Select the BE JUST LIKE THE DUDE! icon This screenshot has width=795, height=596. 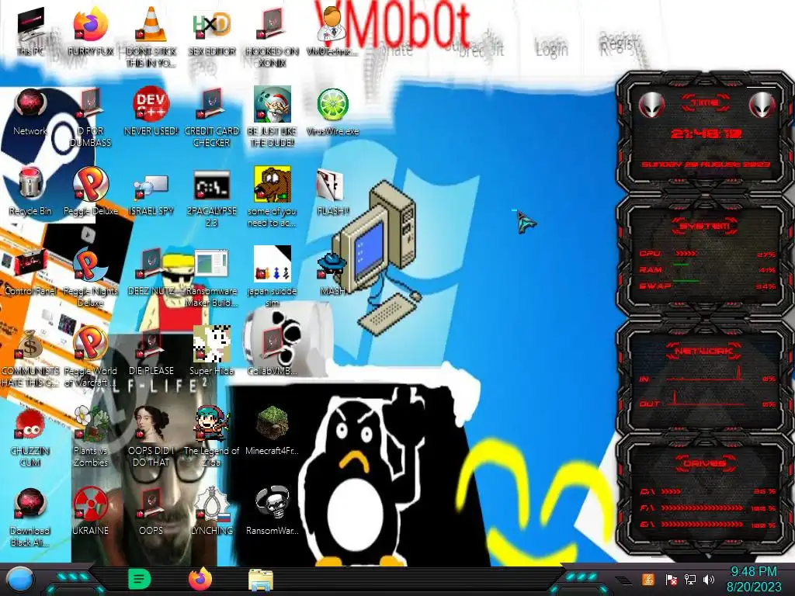[x=273, y=118]
